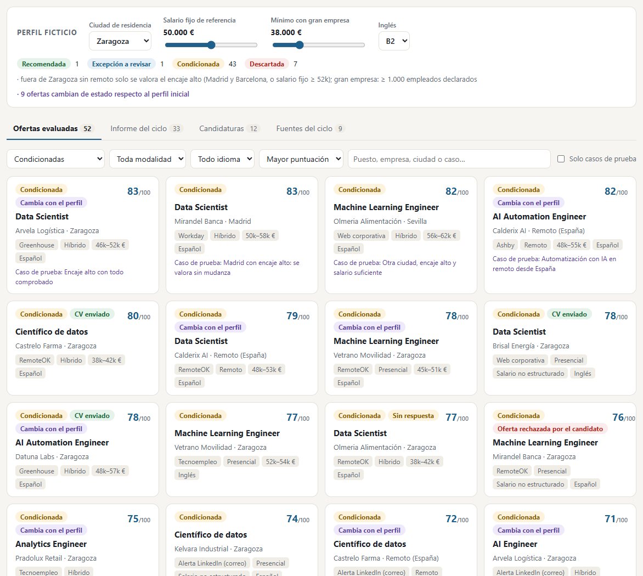Viewport: 643px width, 576px height.
Task: Click the Salario fijo de referencia slider
Action: (211, 45)
